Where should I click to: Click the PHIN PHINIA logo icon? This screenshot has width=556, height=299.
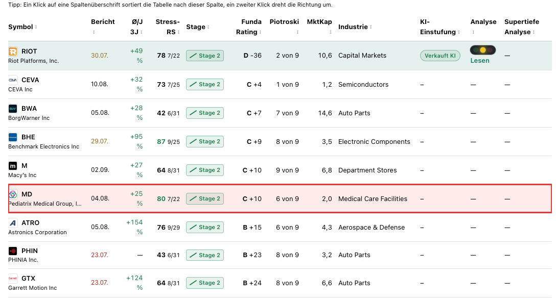coord(13,251)
